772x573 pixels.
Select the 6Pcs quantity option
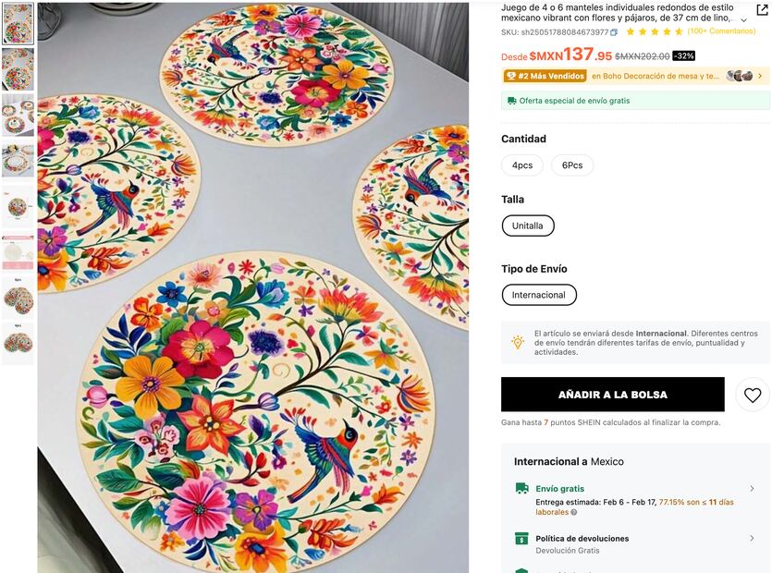point(572,165)
